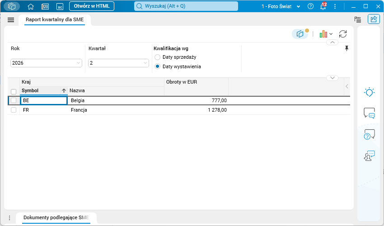Tick the checkbox for Francja row
The width and height of the screenshot is (384, 226).
14,110
